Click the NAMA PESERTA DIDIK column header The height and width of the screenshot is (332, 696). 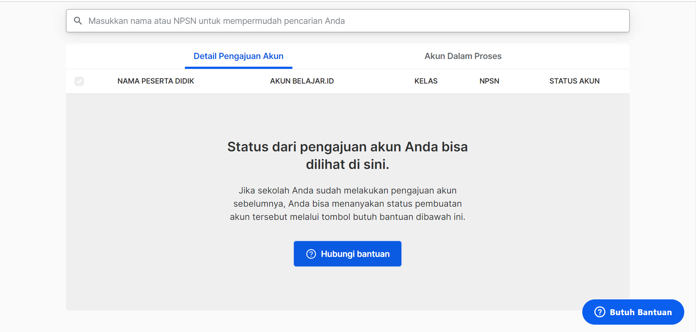pyautogui.click(x=156, y=81)
